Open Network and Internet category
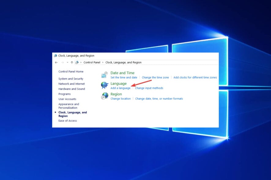This screenshot has height=180, width=271. pyautogui.click(x=72, y=84)
